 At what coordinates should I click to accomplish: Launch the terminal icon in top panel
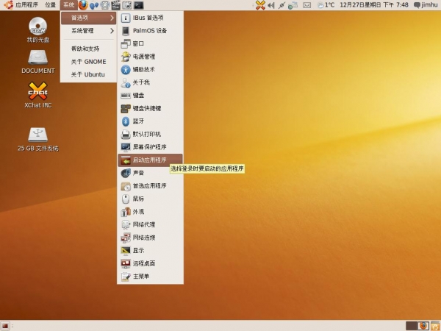coord(138,5)
